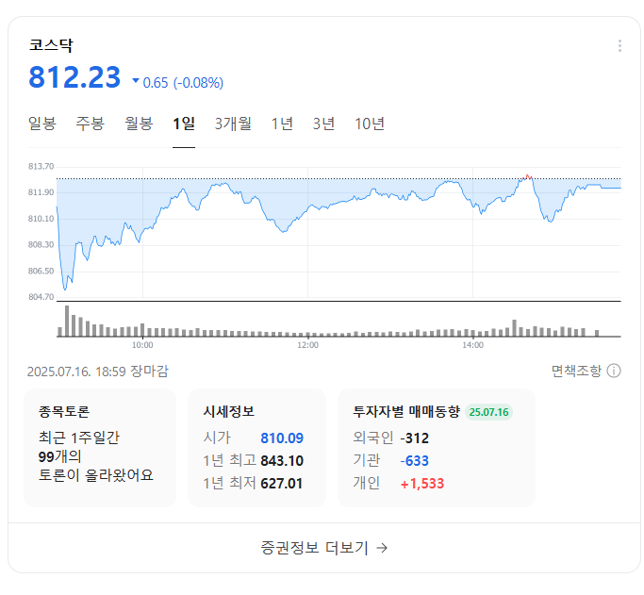The width and height of the screenshot is (644, 595).
Task: Click the down triangle price change indicator
Action: [136, 81]
